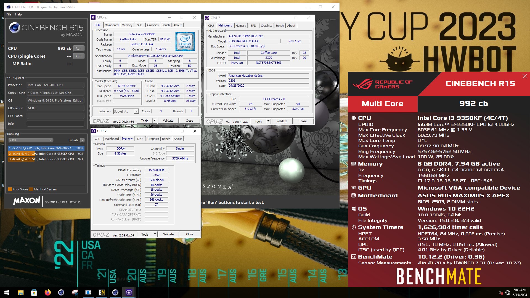Open File Explorer from the taskbar
Screen dimensions: 530x298
20,292
